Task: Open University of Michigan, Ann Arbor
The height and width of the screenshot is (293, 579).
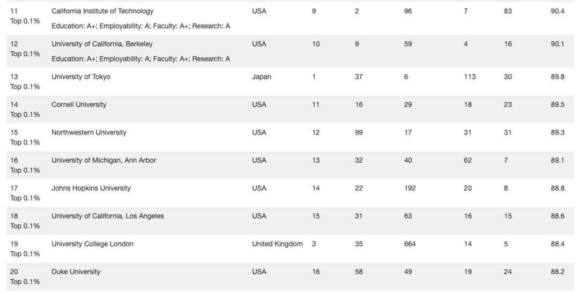Action: tap(104, 161)
